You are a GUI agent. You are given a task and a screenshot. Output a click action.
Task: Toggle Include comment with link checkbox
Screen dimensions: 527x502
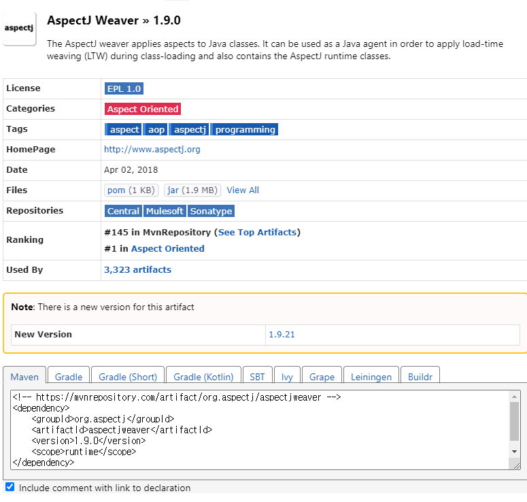click(x=10, y=487)
